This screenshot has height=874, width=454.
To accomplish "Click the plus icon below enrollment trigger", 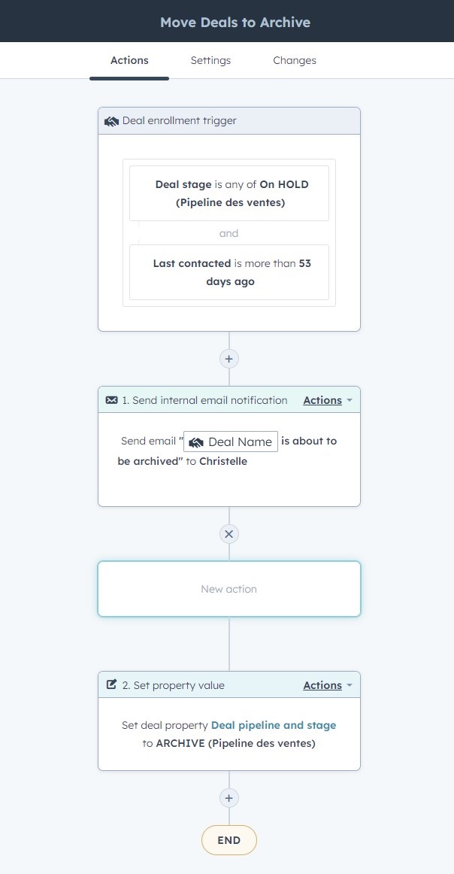I will 229,359.
